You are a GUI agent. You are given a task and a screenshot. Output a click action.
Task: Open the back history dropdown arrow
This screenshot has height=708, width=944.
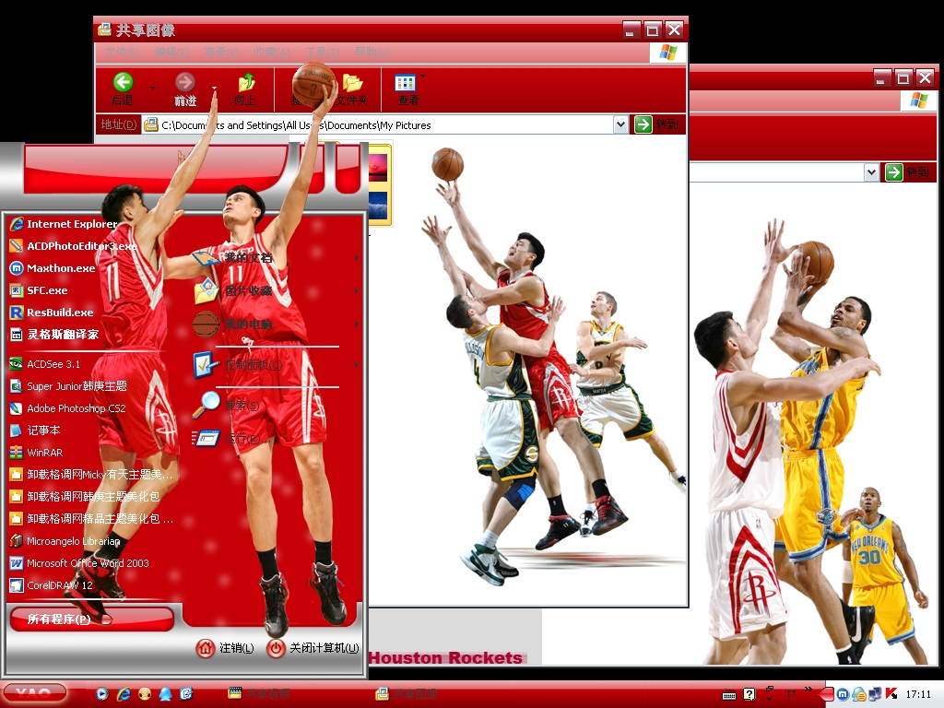tap(152, 88)
